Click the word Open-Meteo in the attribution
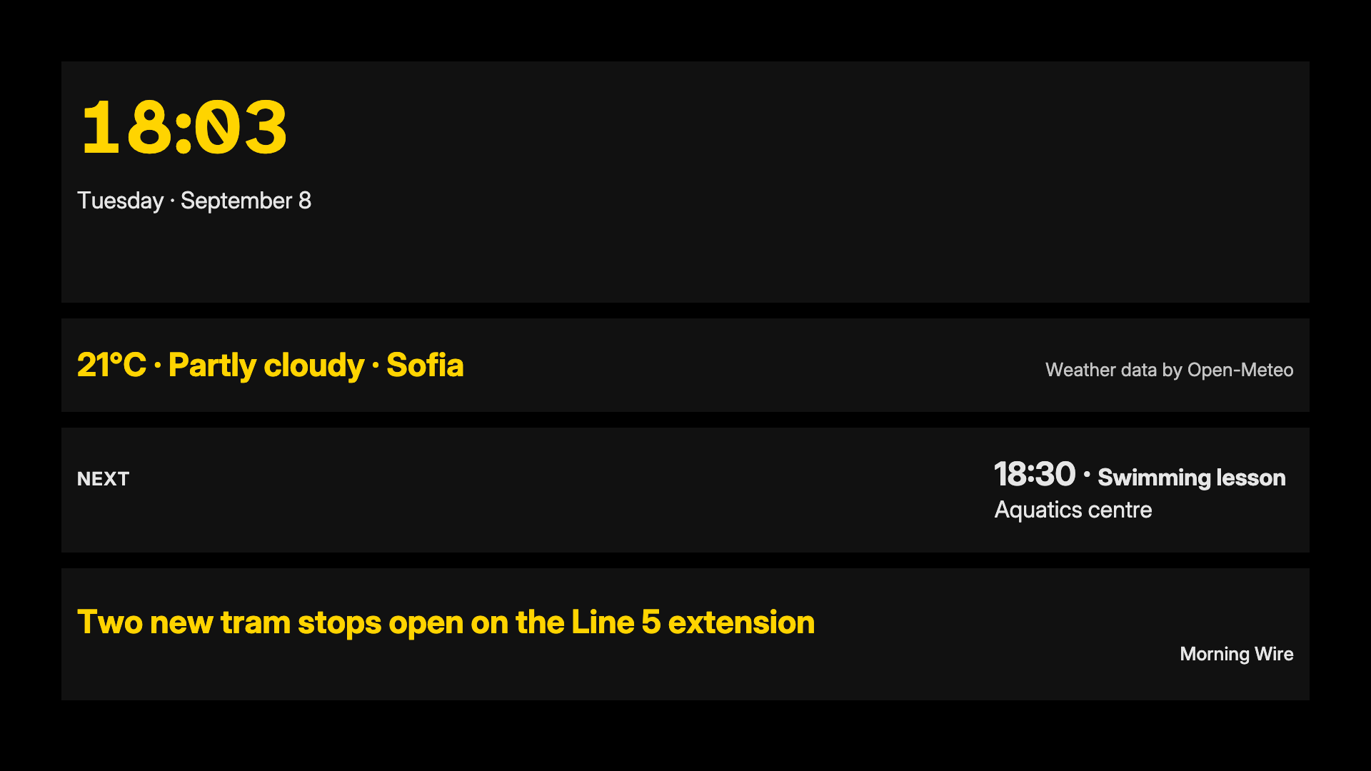1371x771 pixels. point(1240,370)
